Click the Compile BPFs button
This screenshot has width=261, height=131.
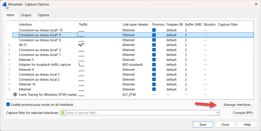[x=243, y=113]
